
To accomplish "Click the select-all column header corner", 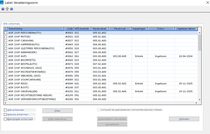I will (6, 29).
